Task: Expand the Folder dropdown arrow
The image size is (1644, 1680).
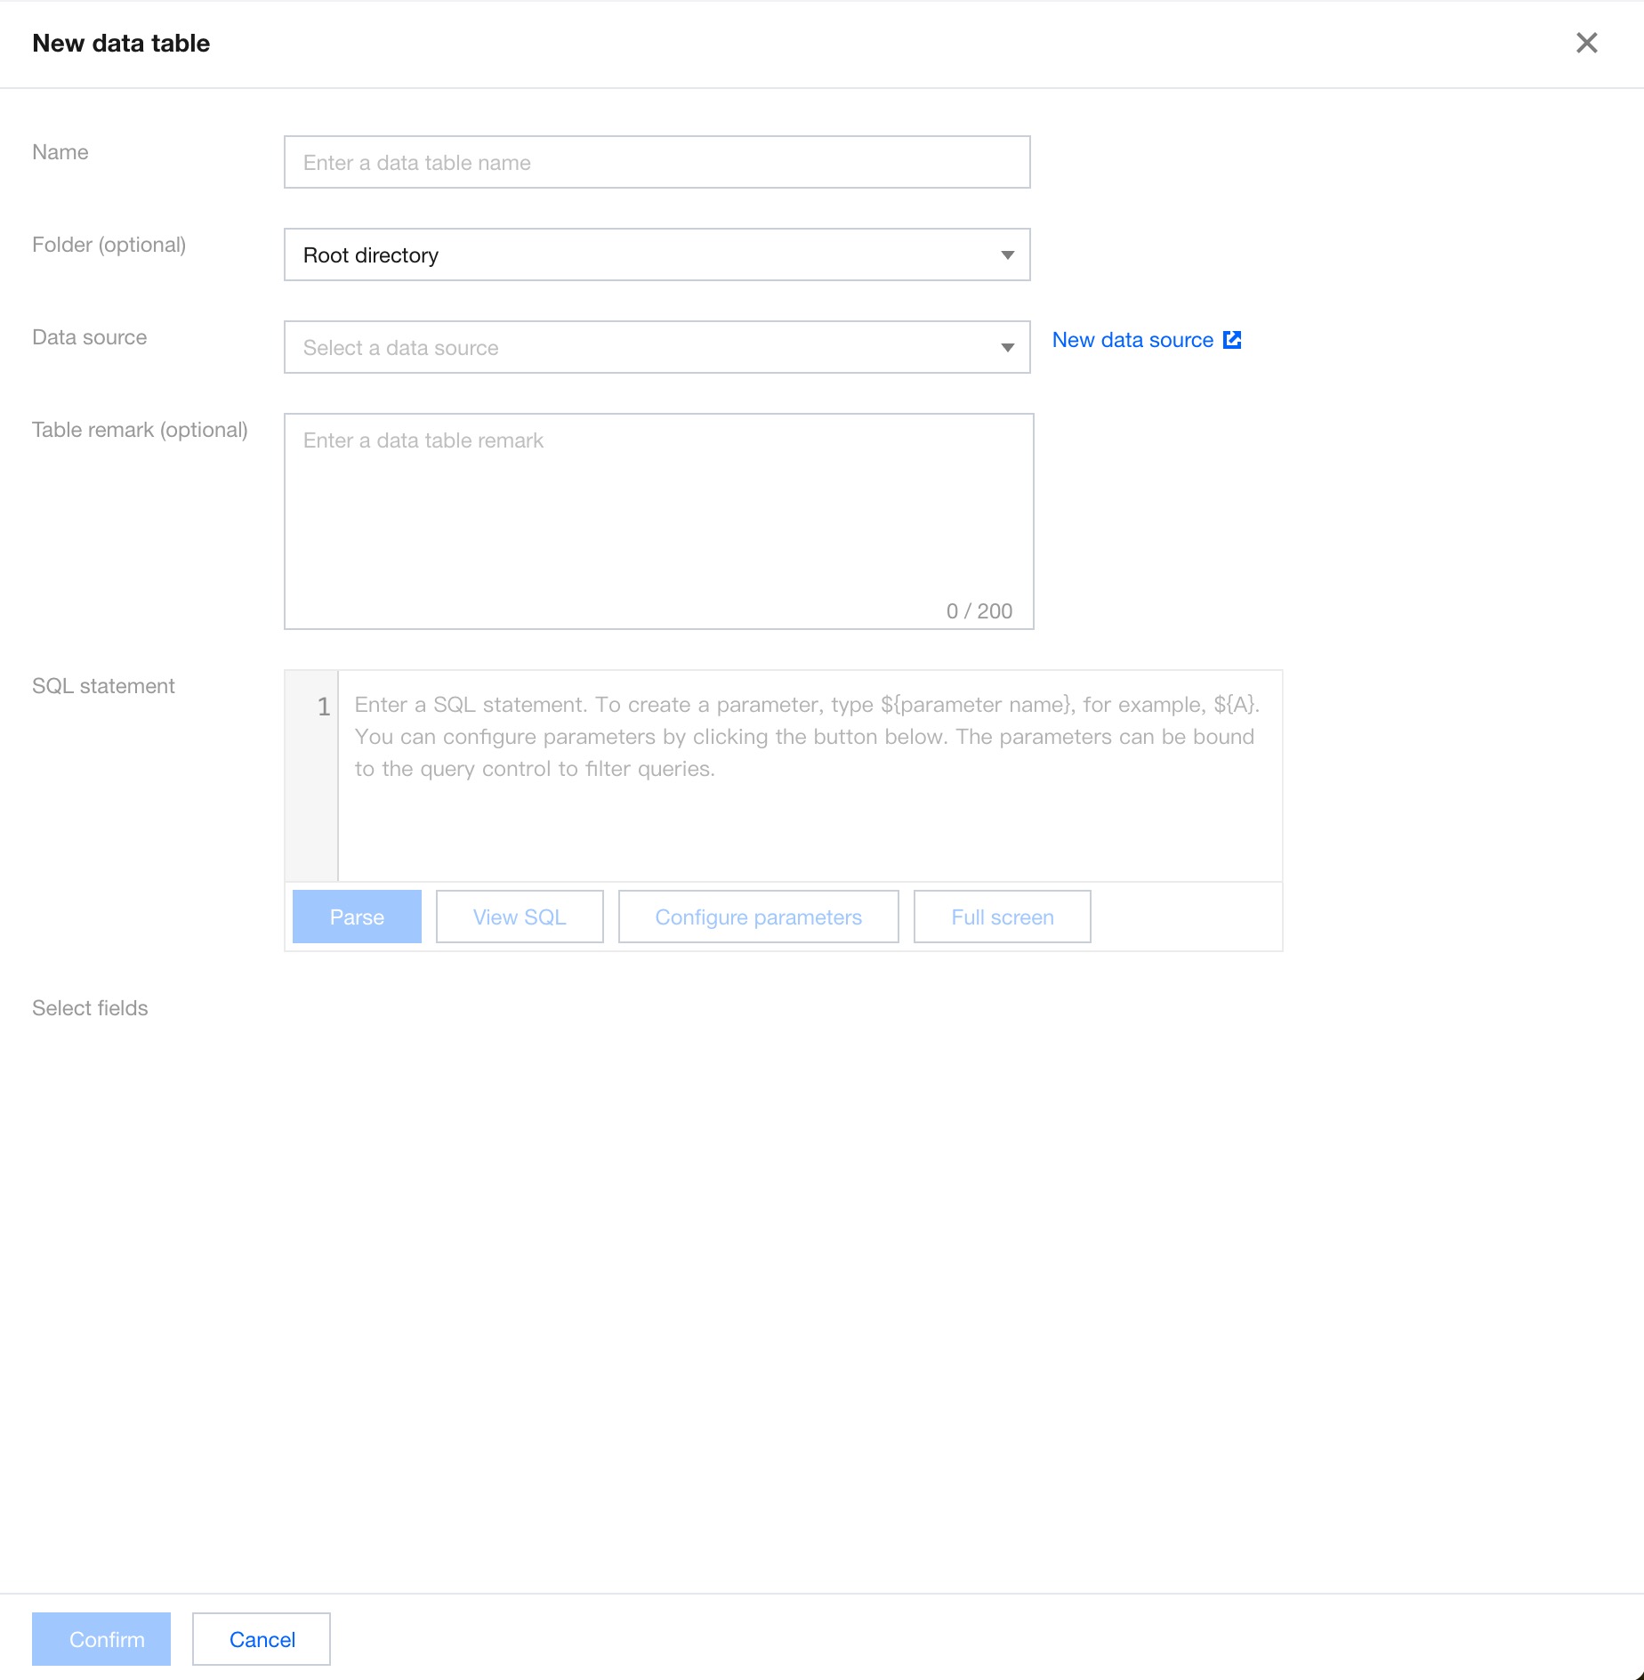Action: coord(1007,255)
